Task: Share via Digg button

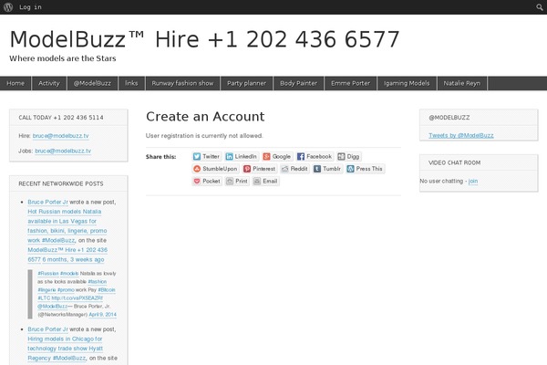Action: click(348, 156)
